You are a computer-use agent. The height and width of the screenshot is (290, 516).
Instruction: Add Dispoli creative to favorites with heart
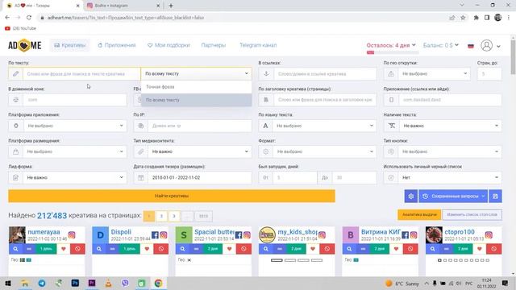[147, 249]
